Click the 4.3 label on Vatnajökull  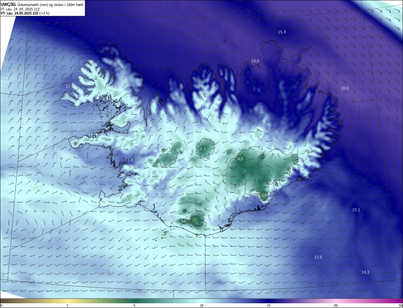[x=240, y=159]
